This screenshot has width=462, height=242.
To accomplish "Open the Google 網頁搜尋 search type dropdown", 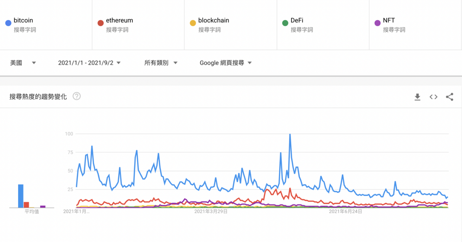I will 226,63.
